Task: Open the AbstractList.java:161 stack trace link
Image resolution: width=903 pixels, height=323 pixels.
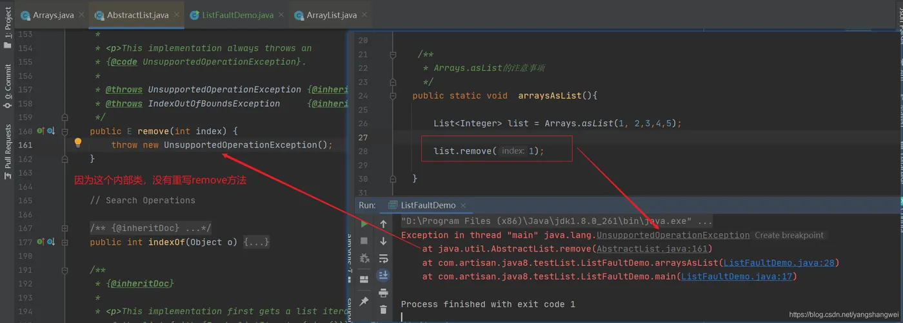Action: (653, 248)
